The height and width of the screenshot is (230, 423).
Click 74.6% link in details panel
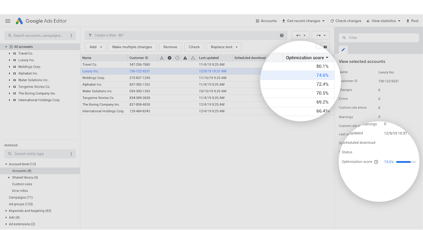(x=389, y=162)
